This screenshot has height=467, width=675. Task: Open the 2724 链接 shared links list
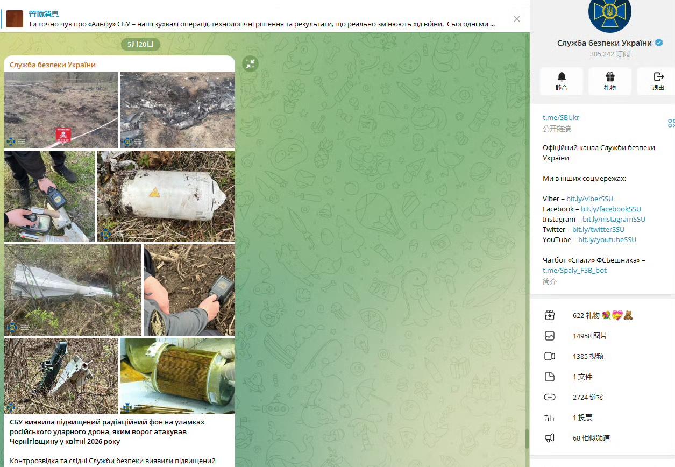click(x=602, y=397)
